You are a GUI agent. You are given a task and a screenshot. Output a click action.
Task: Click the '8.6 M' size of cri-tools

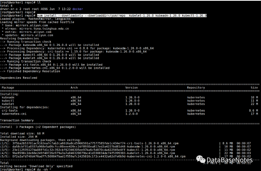pyautogui.click(x=253, y=111)
